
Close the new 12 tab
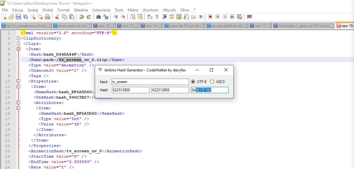pyautogui.click(x=112, y=26)
